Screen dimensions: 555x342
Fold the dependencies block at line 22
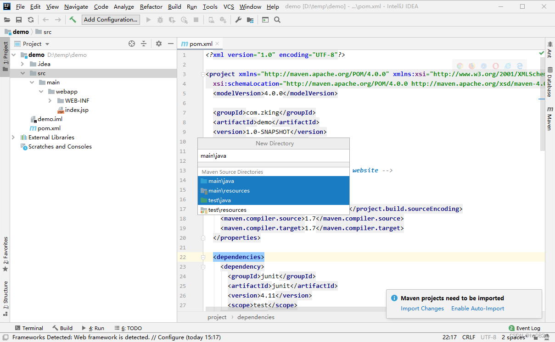[x=203, y=257]
